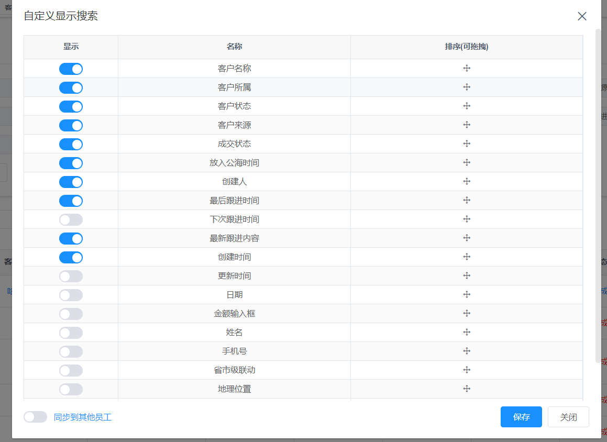Click the sort handle in 客户状态 row
Image resolution: width=607 pixels, height=442 pixels.
pyautogui.click(x=467, y=106)
